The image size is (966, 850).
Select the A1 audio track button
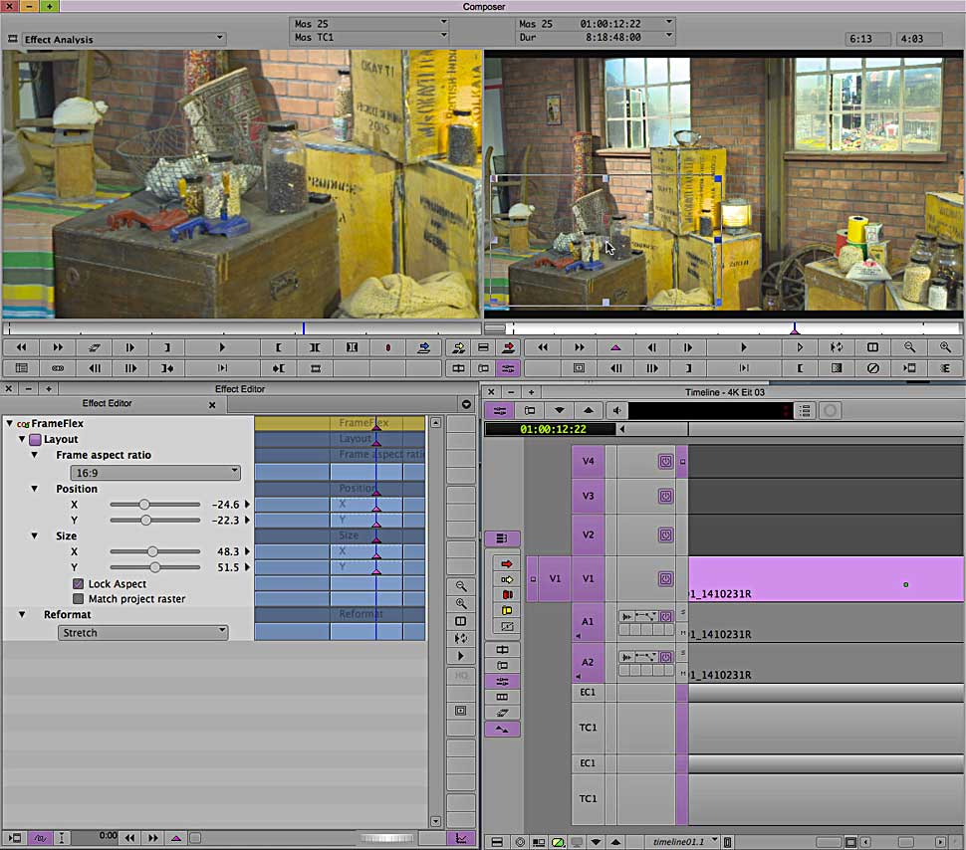point(588,622)
